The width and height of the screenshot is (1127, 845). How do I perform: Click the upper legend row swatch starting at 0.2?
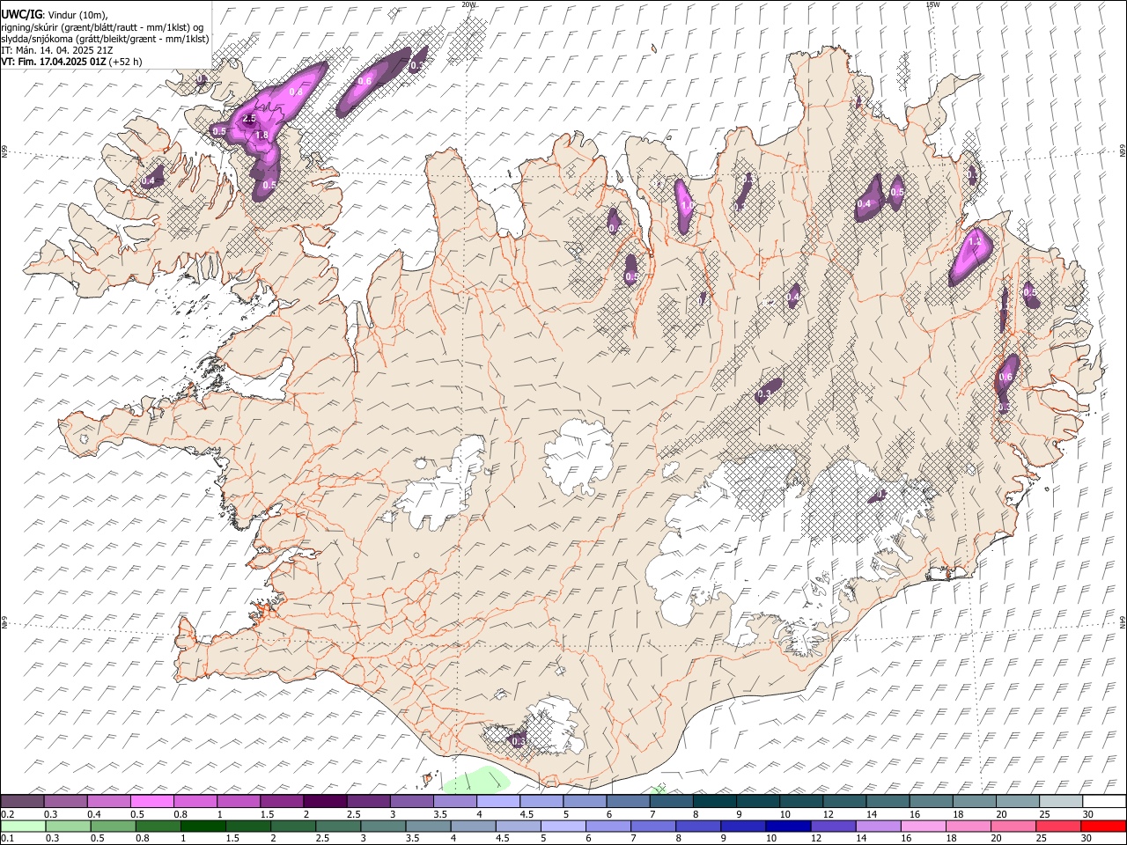point(22,801)
